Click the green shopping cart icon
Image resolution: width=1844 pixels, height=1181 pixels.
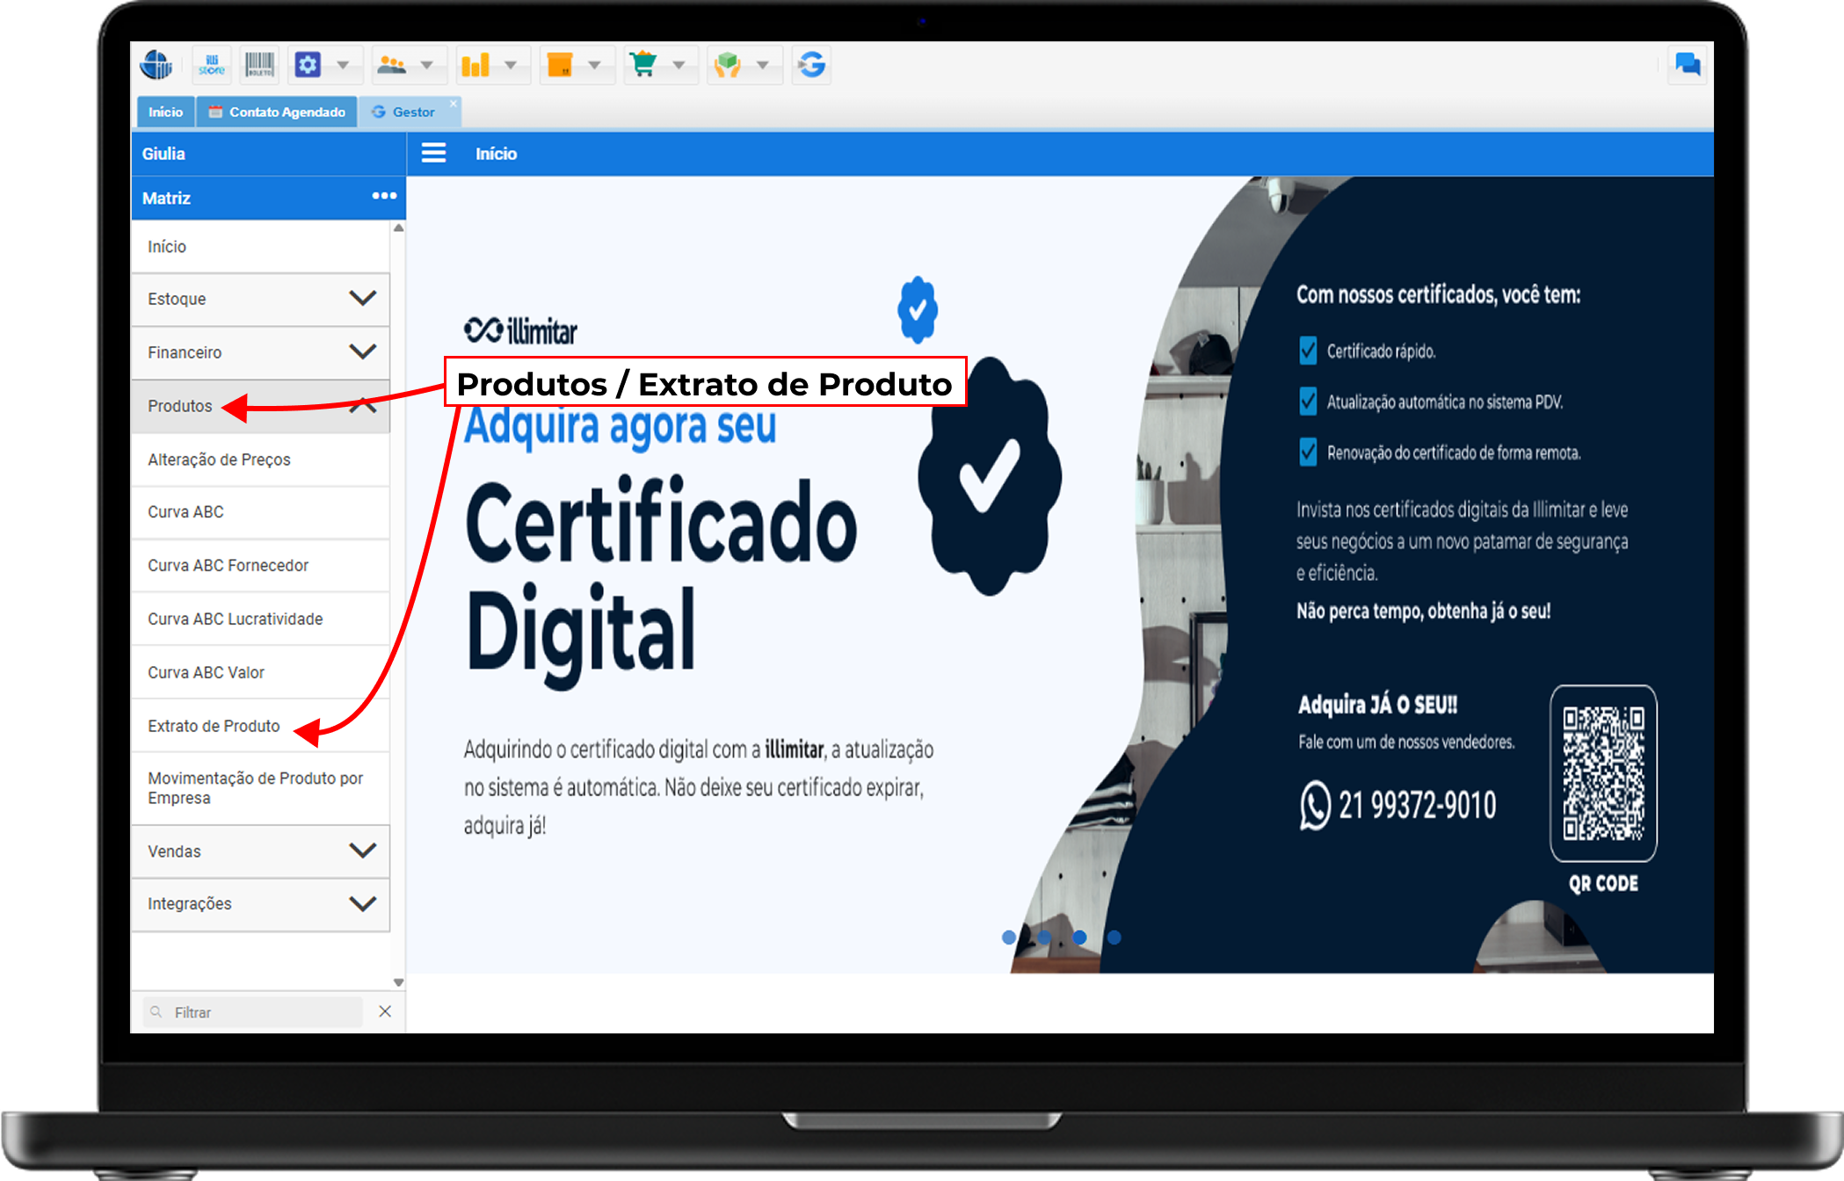click(x=643, y=65)
